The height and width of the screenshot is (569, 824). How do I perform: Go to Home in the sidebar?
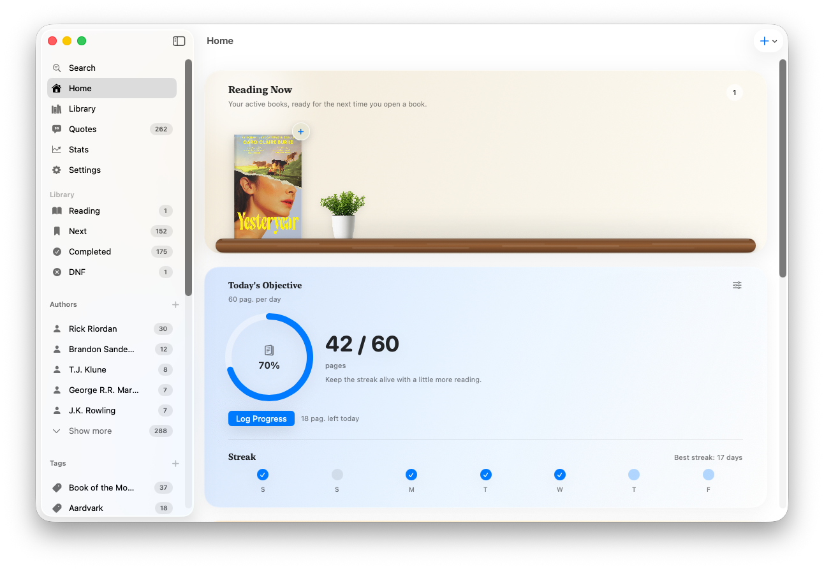pyautogui.click(x=112, y=88)
